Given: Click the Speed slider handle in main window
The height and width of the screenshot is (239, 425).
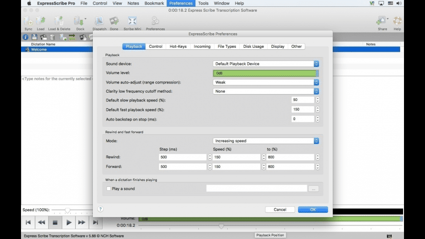Looking at the screenshot, I should [67, 210].
